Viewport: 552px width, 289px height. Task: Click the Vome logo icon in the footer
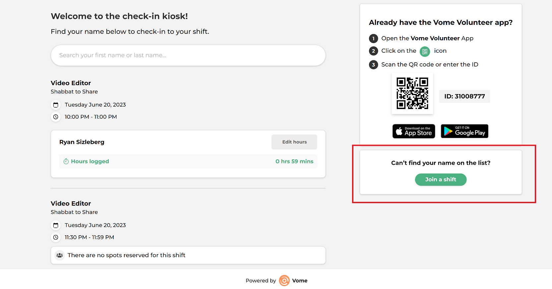[284, 280]
